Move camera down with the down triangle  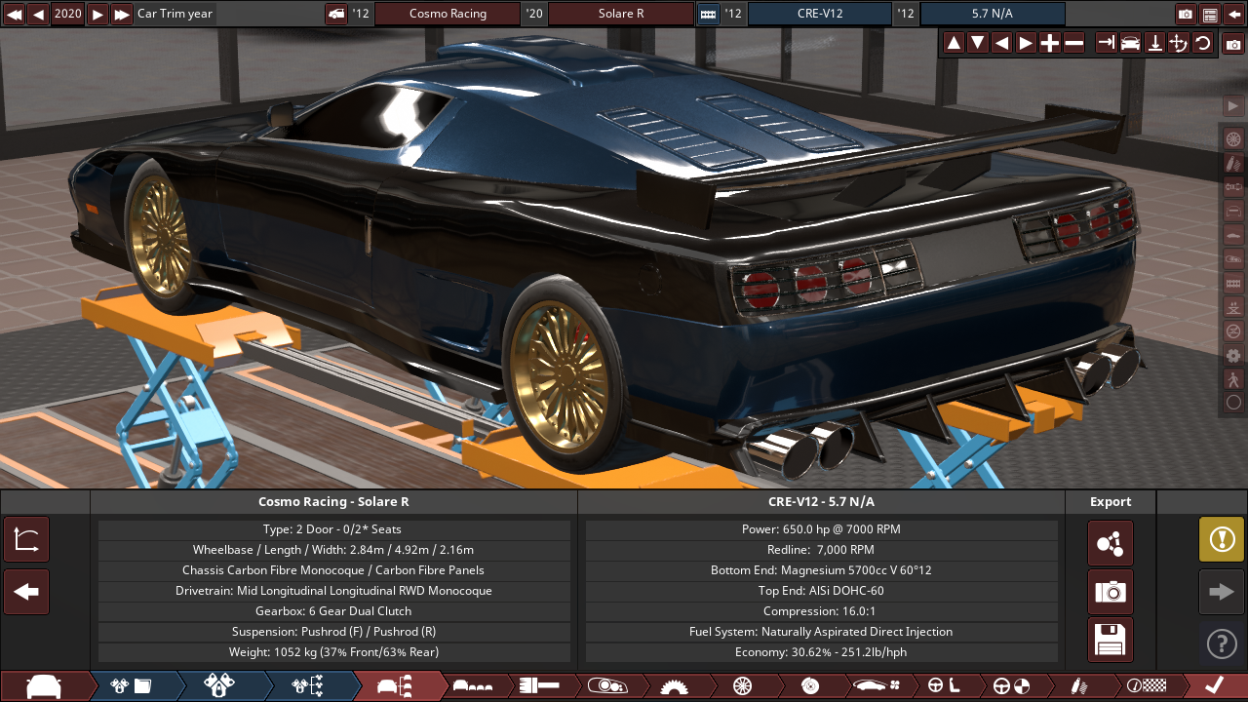click(x=977, y=43)
